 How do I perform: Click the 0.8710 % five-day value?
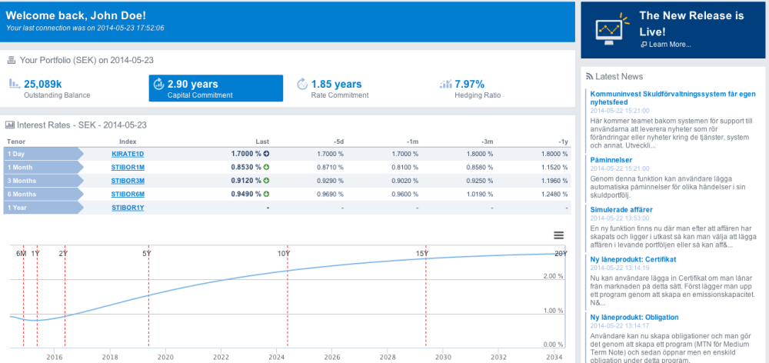pyautogui.click(x=330, y=168)
